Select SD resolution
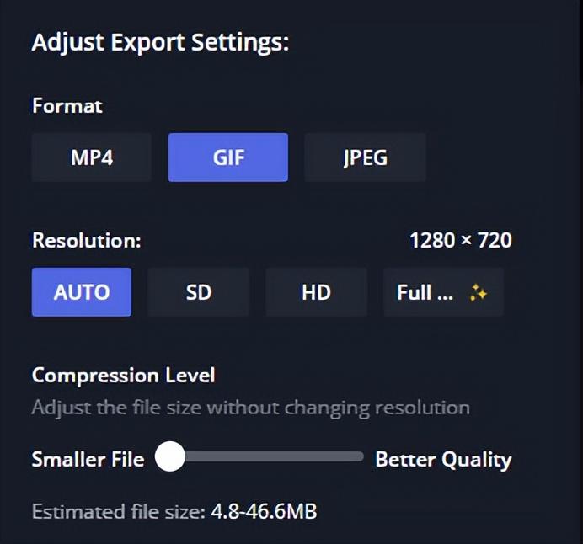The height and width of the screenshot is (544, 583). pyautogui.click(x=199, y=292)
